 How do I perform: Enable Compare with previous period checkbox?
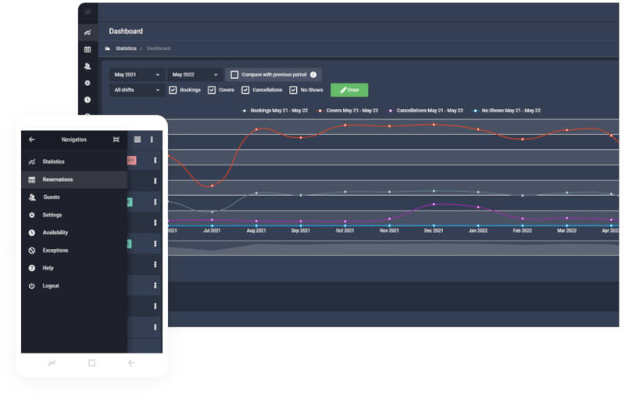(234, 75)
